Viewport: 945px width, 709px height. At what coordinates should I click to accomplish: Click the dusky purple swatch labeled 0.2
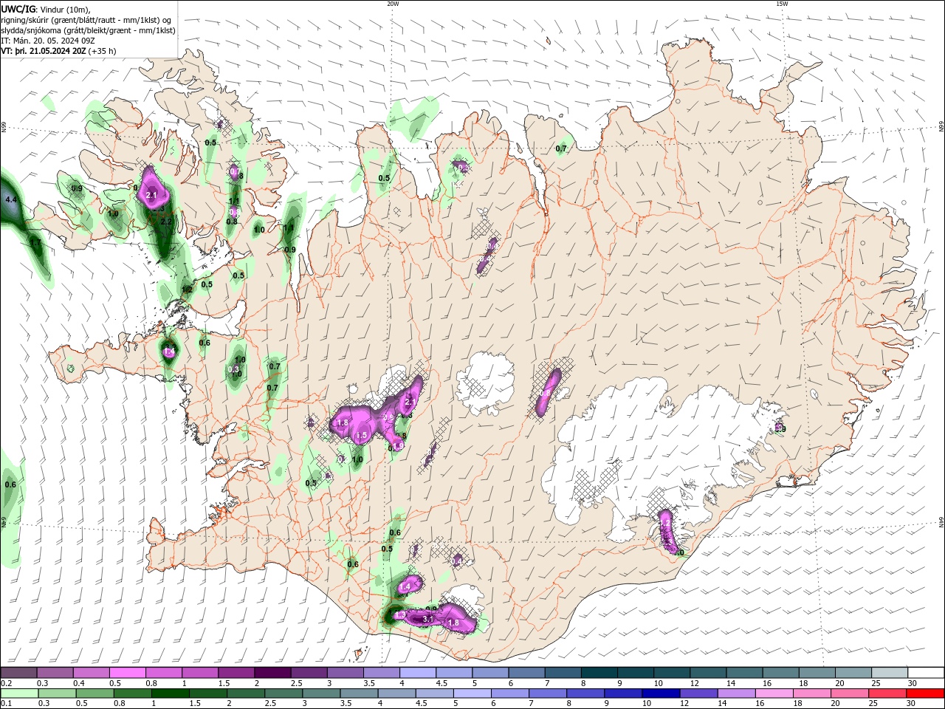click(x=18, y=673)
